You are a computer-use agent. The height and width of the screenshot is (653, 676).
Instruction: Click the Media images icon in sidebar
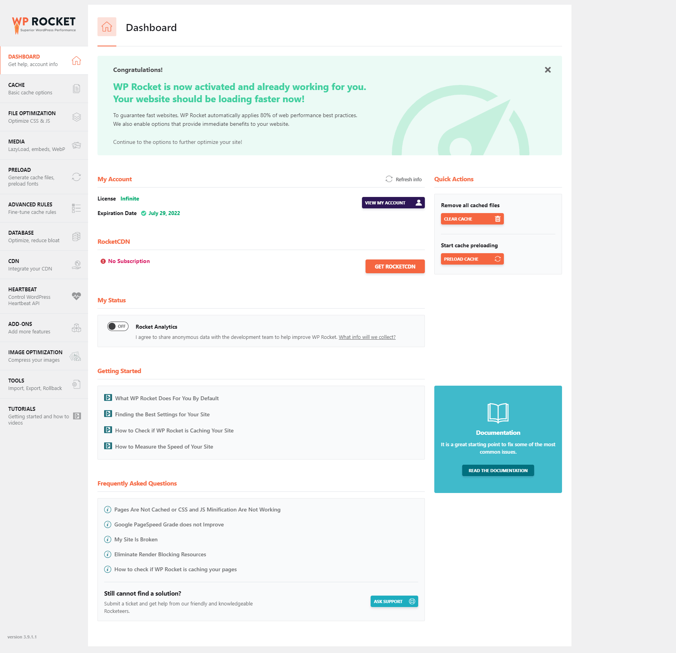coord(77,145)
